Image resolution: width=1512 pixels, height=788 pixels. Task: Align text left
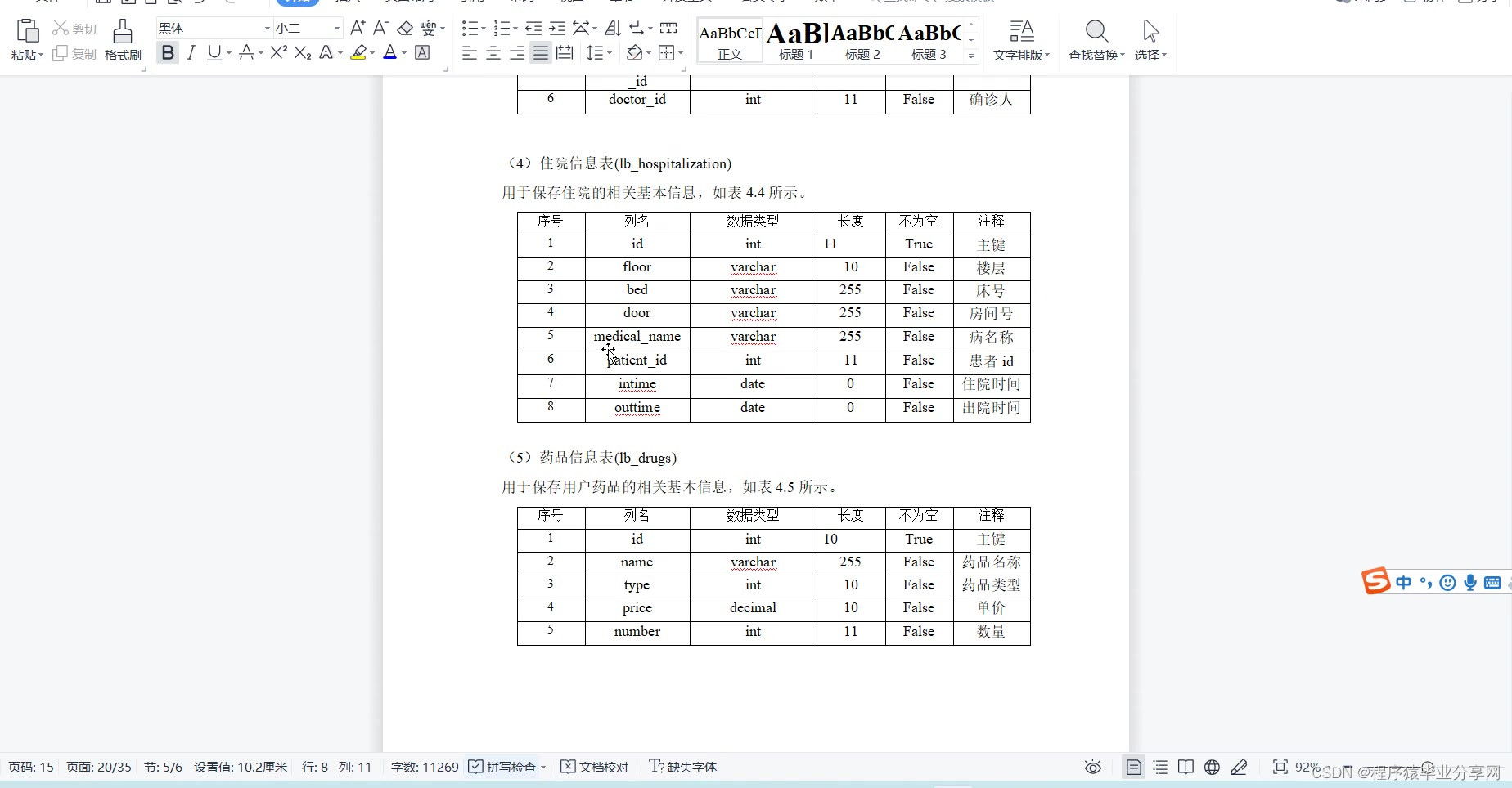pyautogui.click(x=470, y=53)
